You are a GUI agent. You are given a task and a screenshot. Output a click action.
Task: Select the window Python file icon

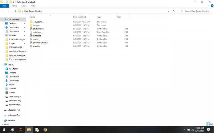pos(31,46)
